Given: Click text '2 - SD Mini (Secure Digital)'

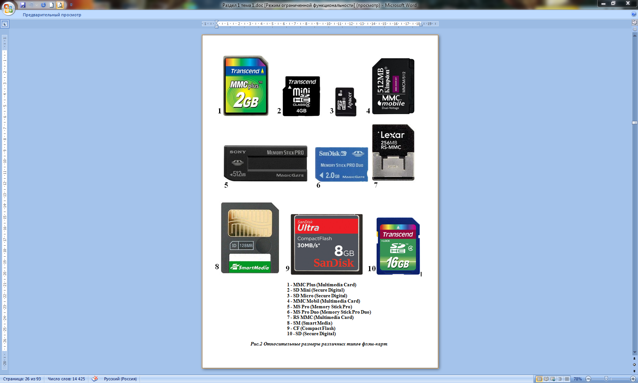Looking at the screenshot, I should (x=316, y=290).
